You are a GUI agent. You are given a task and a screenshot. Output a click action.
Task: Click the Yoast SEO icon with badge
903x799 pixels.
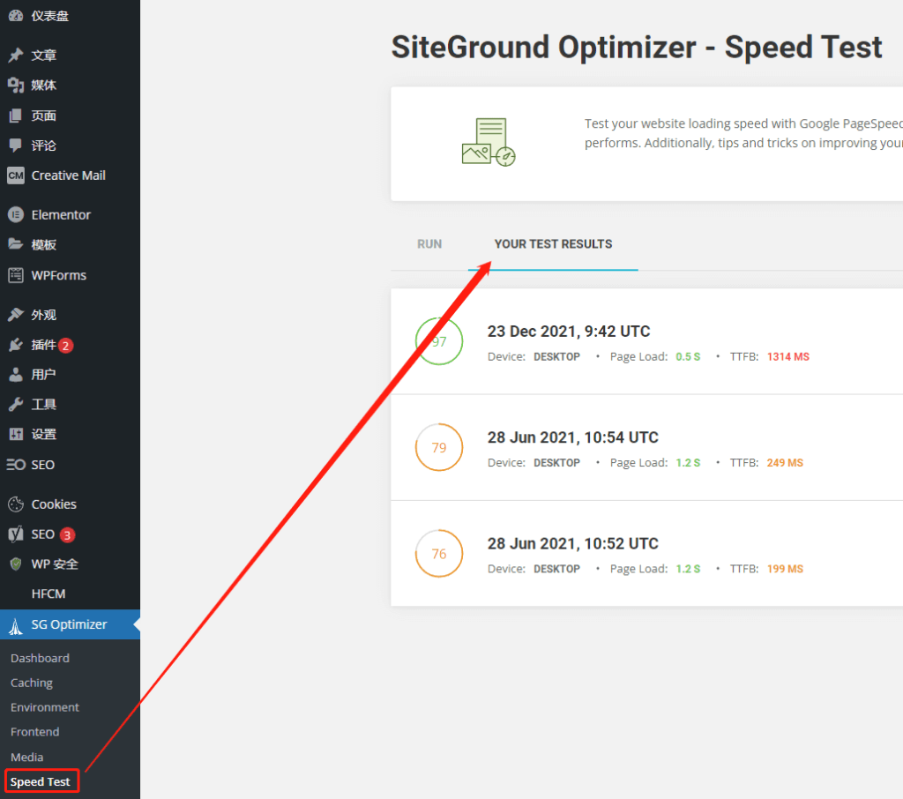(x=16, y=534)
